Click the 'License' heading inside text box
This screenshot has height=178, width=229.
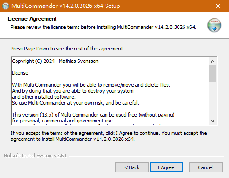(x=20, y=73)
